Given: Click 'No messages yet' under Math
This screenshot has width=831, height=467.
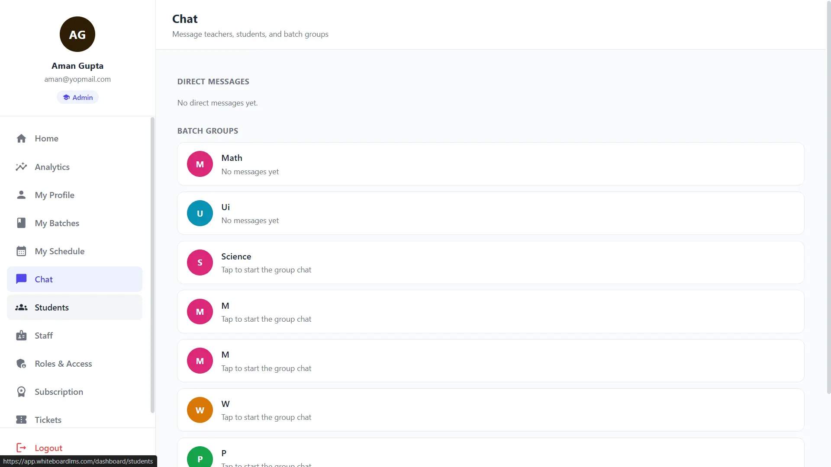Looking at the screenshot, I should [250, 172].
